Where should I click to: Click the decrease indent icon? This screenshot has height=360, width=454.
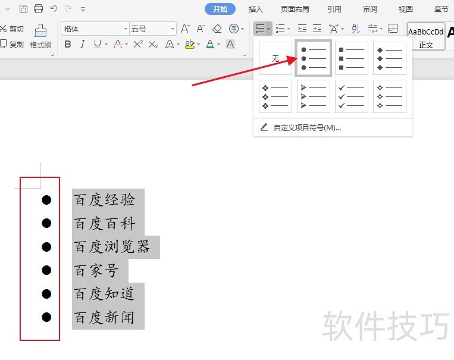[302, 29]
